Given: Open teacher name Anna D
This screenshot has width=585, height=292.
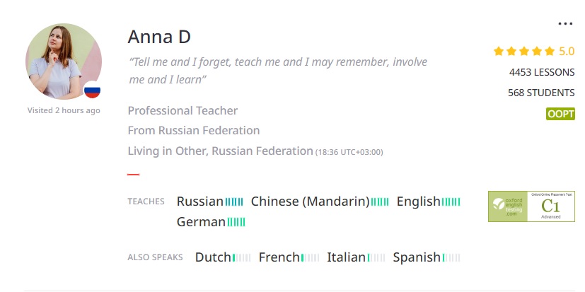Looking at the screenshot, I should pyautogui.click(x=159, y=37).
